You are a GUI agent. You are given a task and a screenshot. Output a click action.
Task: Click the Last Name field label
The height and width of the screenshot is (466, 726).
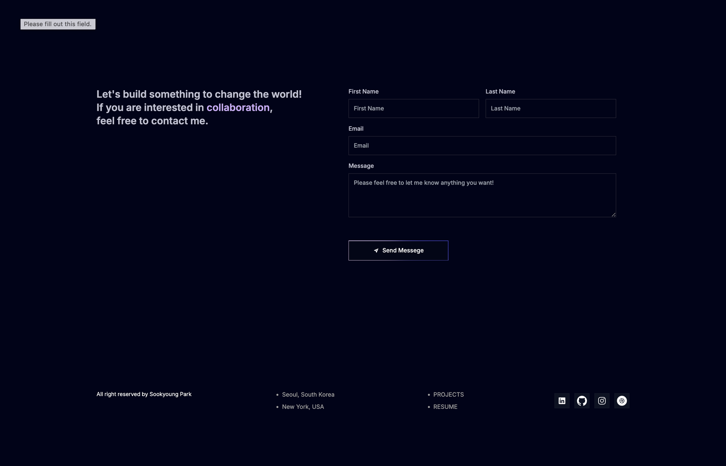[500, 91]
